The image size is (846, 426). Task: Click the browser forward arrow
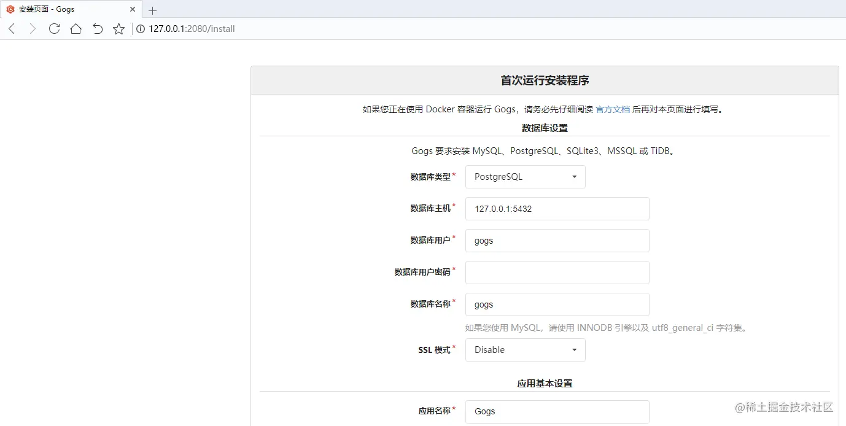(x=33, y=29)
